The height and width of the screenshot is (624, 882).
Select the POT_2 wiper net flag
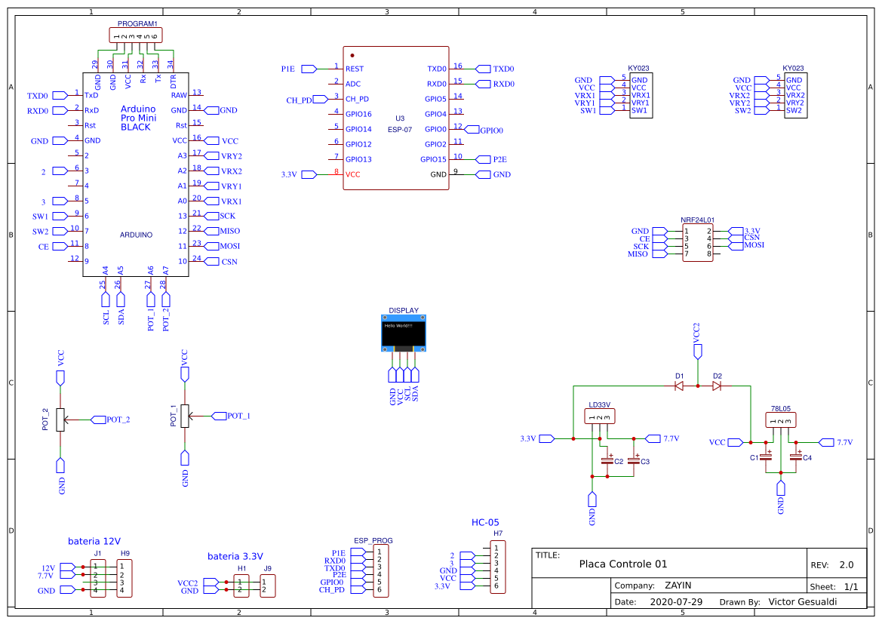click(x=98, y=420)
